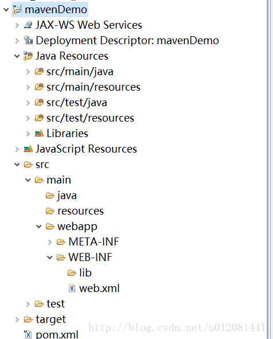This screenshot has height=339, width=273.
Task: Click the src/main/resources package folder icon
Action: 39,87
